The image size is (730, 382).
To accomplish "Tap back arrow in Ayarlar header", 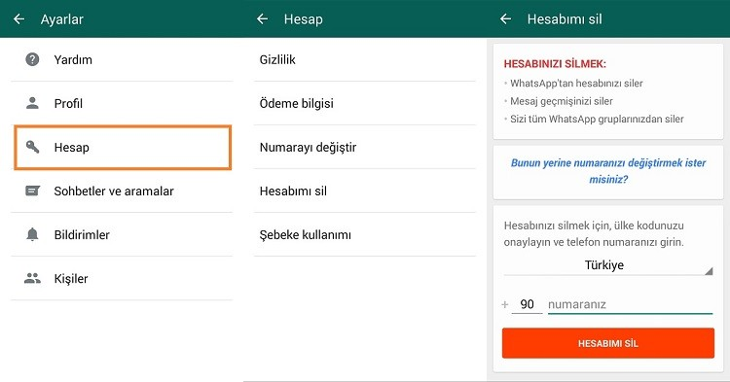I will [x=18, y=19].
